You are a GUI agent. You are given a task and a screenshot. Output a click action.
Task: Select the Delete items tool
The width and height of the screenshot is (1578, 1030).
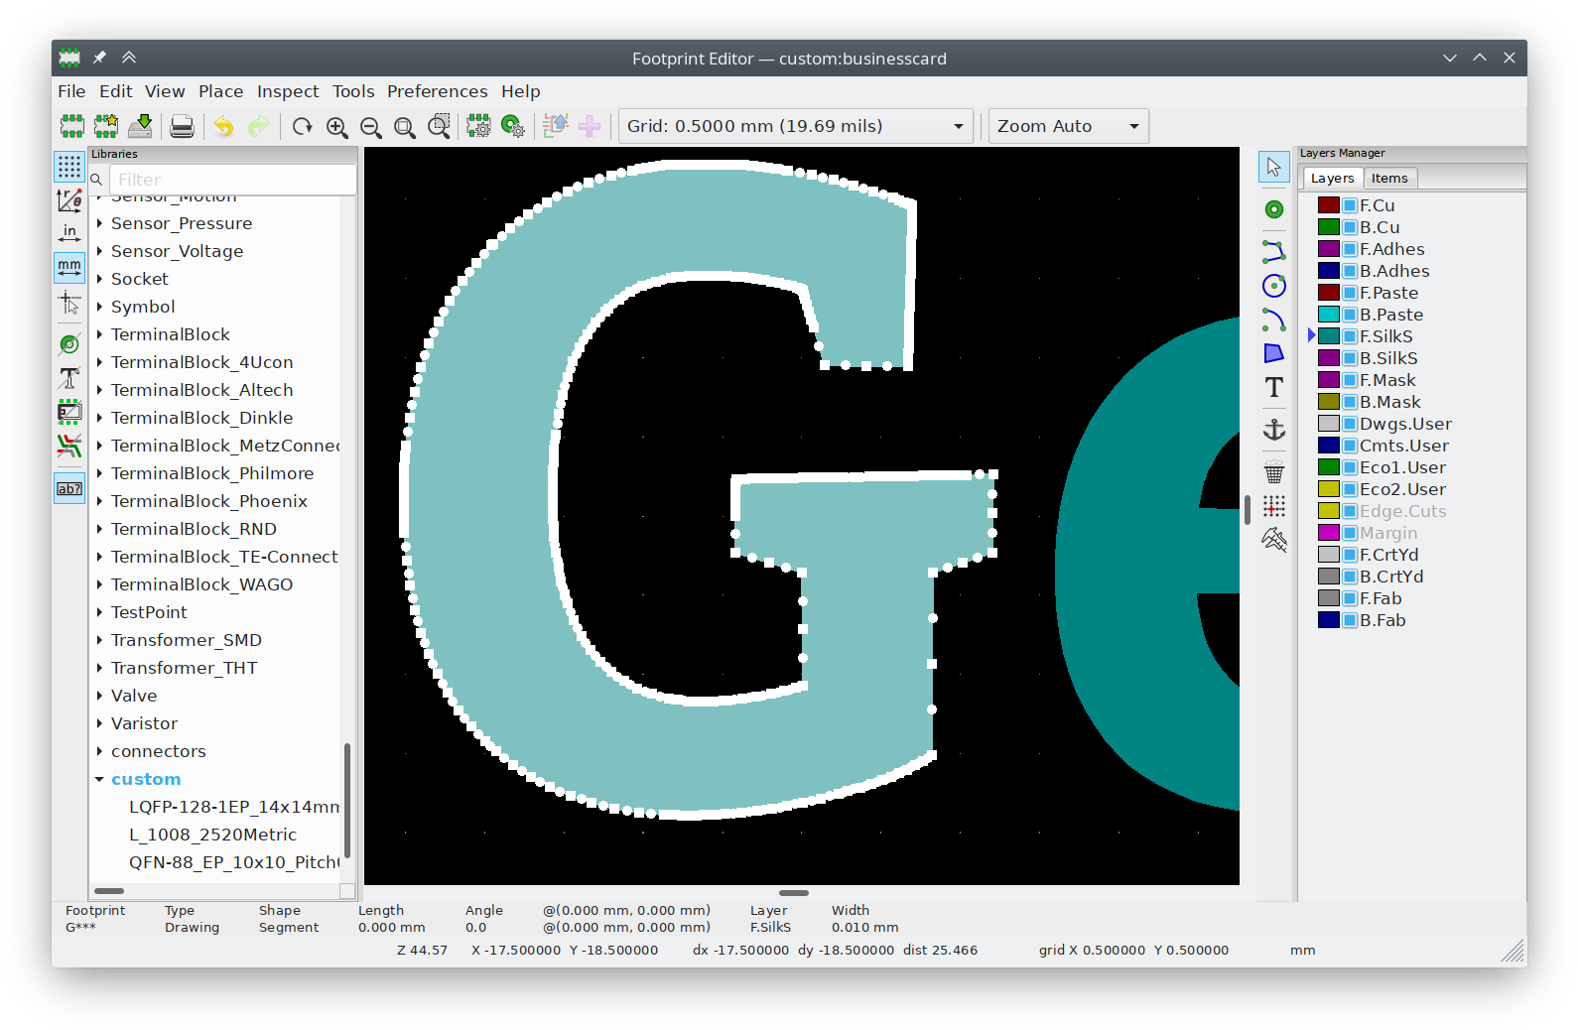pyautogui.click(x=1274, y=472)
